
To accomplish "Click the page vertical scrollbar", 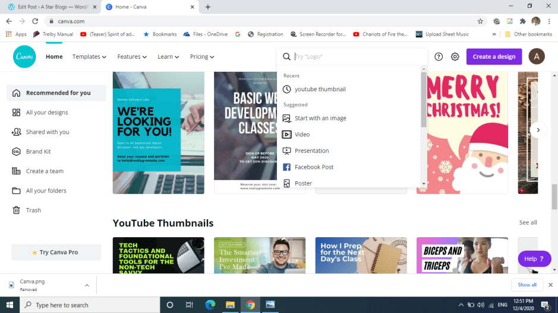I will (x=554, y=197).
